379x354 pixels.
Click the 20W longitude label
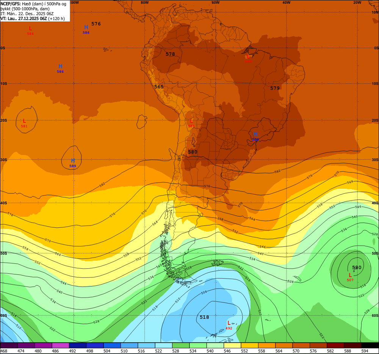pyautogui.click(x=357, y=2)
